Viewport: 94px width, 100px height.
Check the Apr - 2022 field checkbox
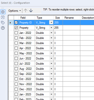pos(16,48)
